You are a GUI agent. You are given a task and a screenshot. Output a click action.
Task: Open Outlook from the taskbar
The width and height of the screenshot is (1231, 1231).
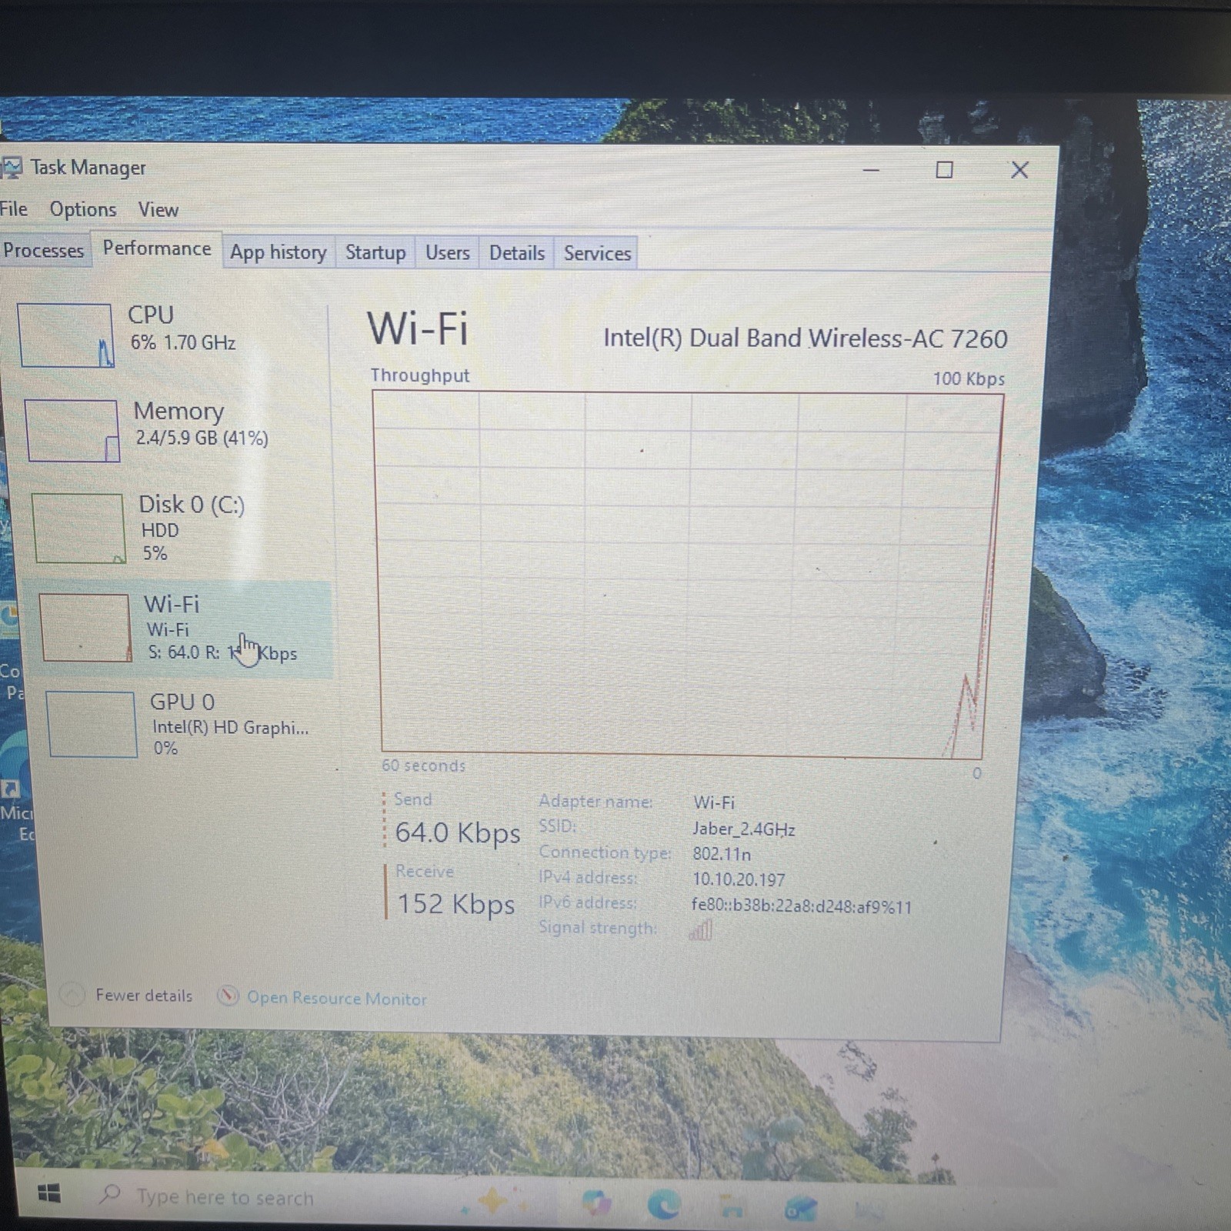coord(799,1209)
